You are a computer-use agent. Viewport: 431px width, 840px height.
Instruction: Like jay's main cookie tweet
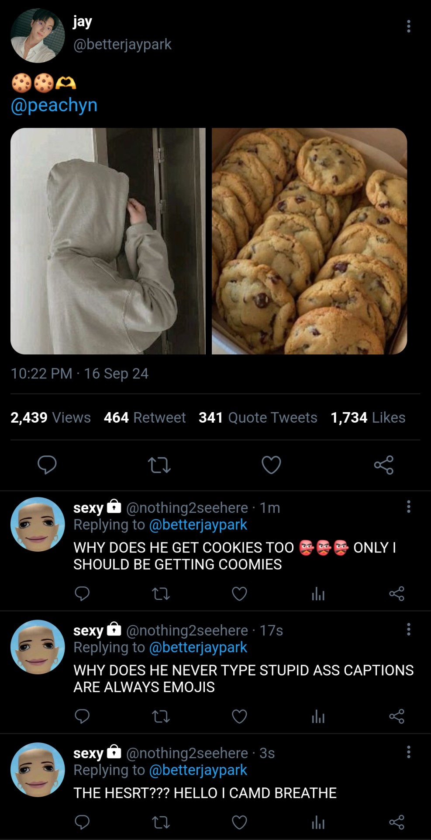(x=271, y=465)
